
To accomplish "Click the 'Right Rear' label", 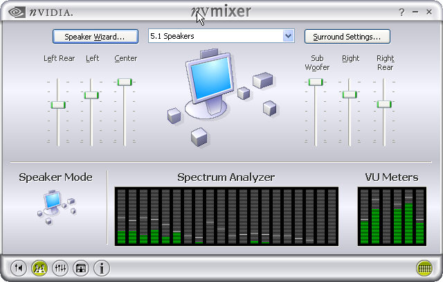I will coord(385,63).
